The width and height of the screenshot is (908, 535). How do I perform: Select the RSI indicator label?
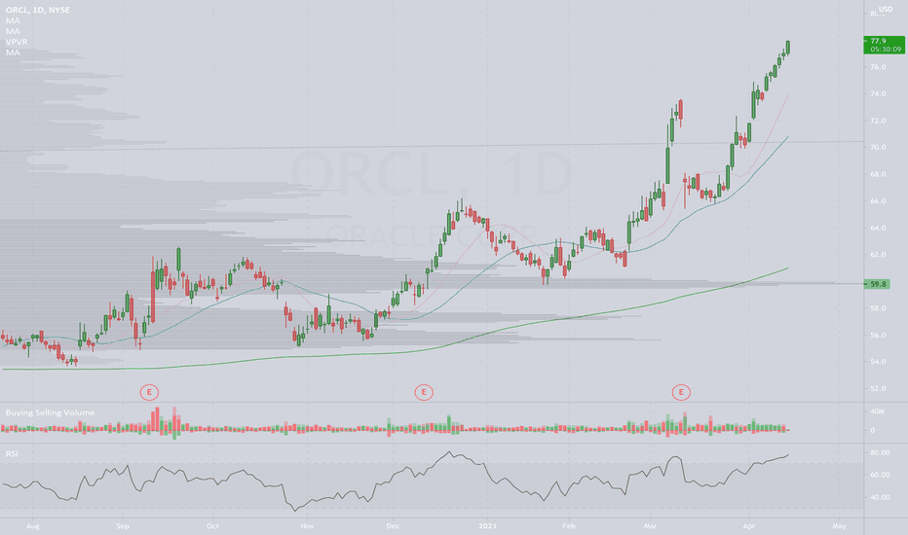pos(12,453)
